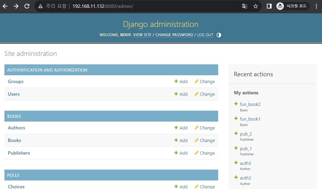Open the CHANGE PASSWORD link
The height and width of the screenshot is (189, 322).
[x=174, y=35]
